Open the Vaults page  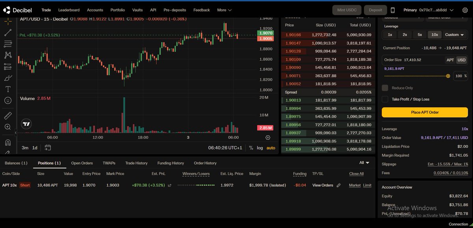pyautogui.click(x=138, y=10)
